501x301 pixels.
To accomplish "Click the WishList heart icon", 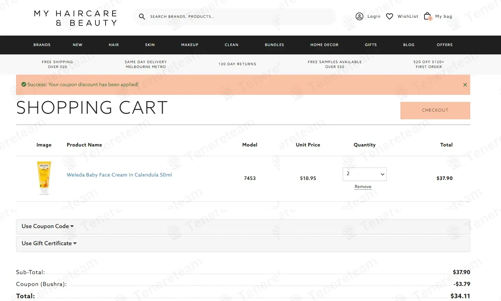I will tap(390, 16).
